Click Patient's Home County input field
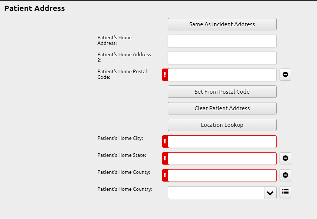Image resolution: width=317 pixels, height=219 pixels. (222, 176)
